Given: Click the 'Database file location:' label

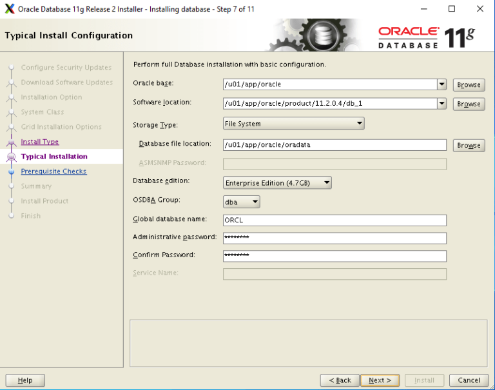Looking at the screenshot, I should (x=175, y=144).
